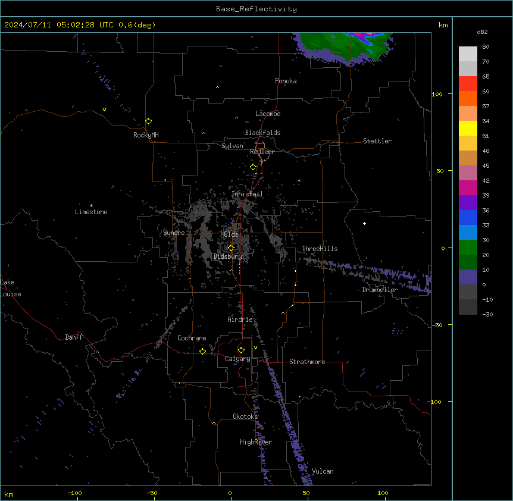Viewport: 513px width, 501px height.
Task: Click the yellow V marker northwest of RockyMH
Action: [104, 109]
